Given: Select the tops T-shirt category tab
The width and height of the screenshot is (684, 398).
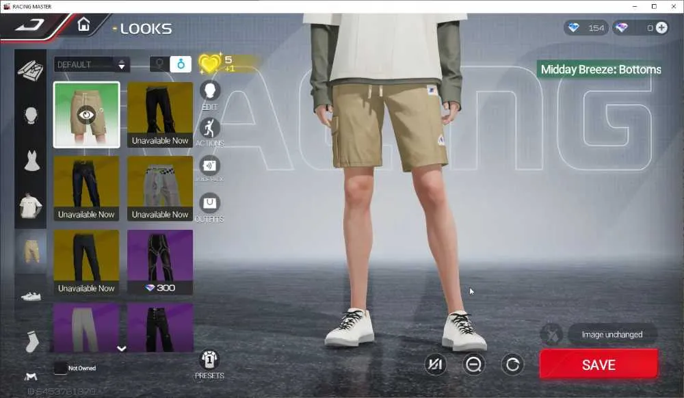Looking at the screenshot, I should click(31, 205).
